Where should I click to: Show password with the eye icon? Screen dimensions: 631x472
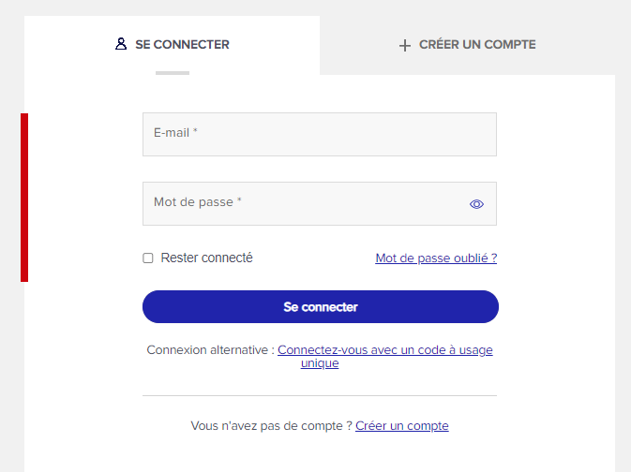(476, 204)
